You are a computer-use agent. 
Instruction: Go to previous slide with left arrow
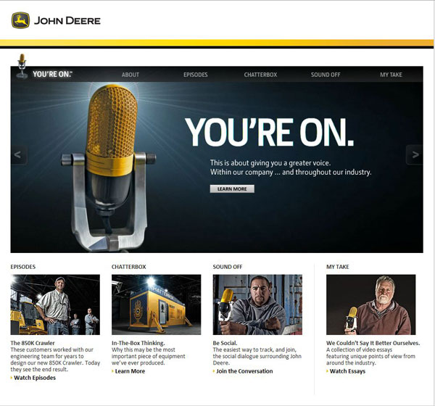click(18, 154)
